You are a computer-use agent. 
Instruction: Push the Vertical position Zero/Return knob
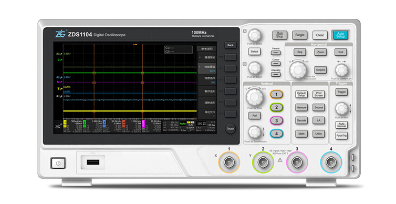point(254,131)
